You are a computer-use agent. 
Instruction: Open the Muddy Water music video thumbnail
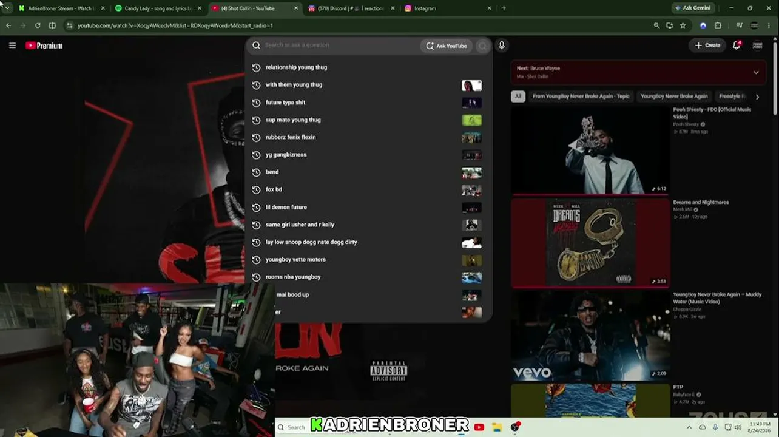pyautogui.click(x=590, y=336)
